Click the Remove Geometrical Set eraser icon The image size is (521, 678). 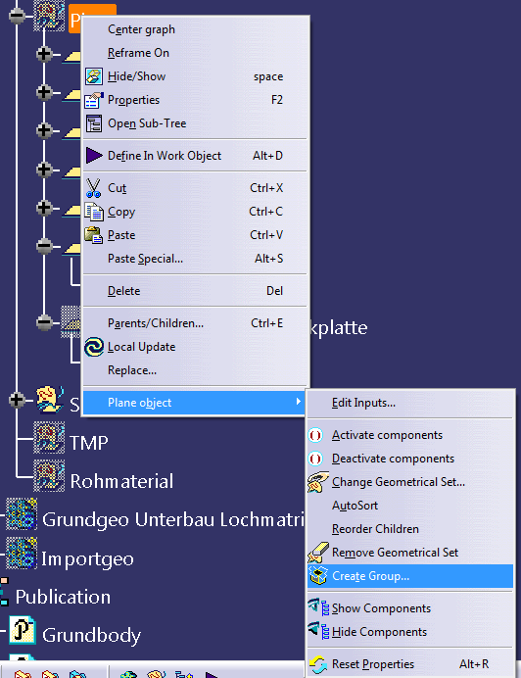coord(318,553)
